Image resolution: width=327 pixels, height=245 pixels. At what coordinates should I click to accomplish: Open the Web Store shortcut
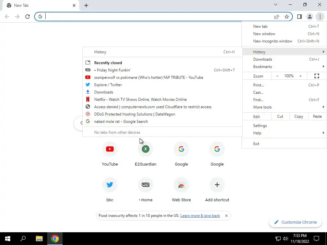(181, 189)
